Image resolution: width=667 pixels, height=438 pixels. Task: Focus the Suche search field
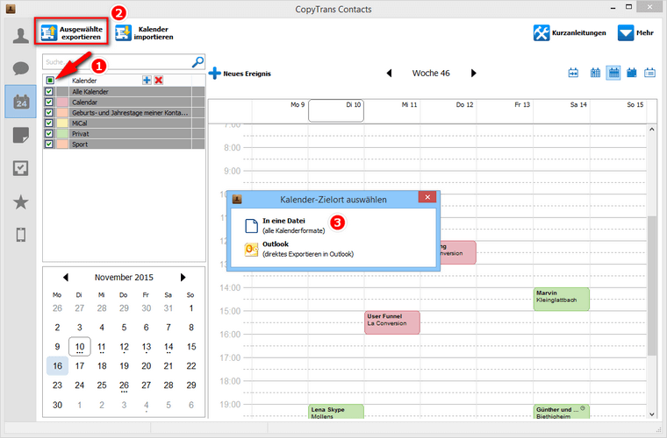coord(117,62)
